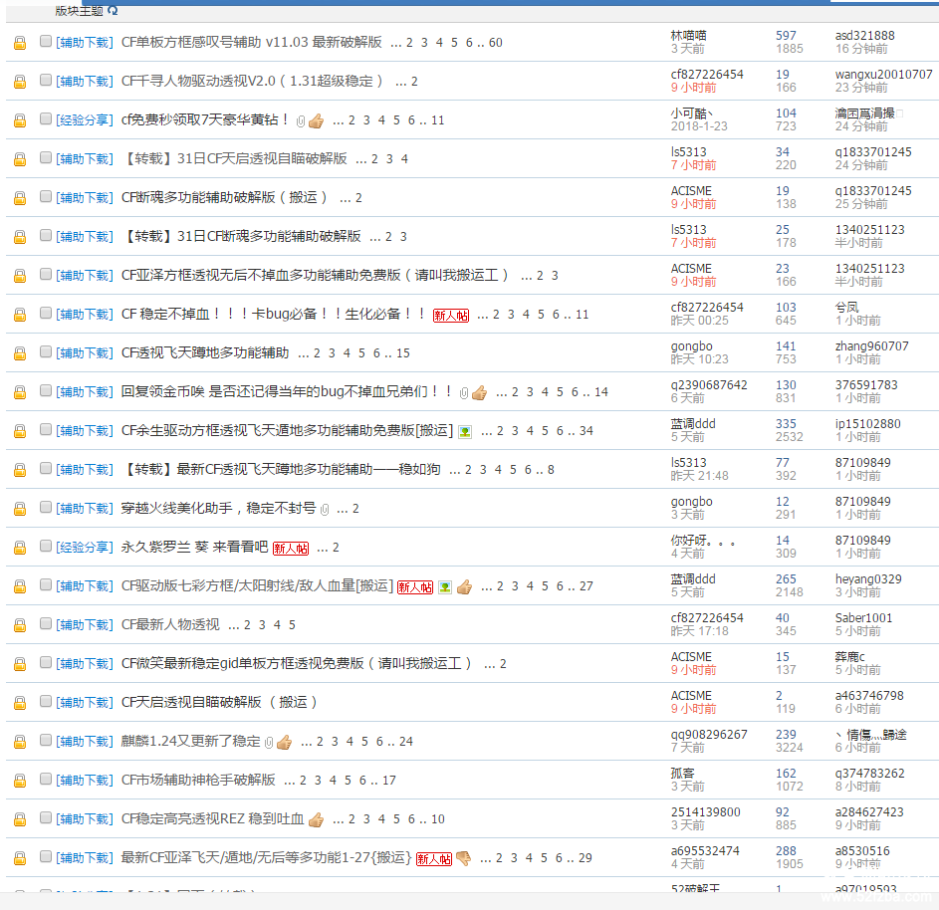
Task: Open last poster wangxu20010707's profile
Action: (x=884, y=75)
